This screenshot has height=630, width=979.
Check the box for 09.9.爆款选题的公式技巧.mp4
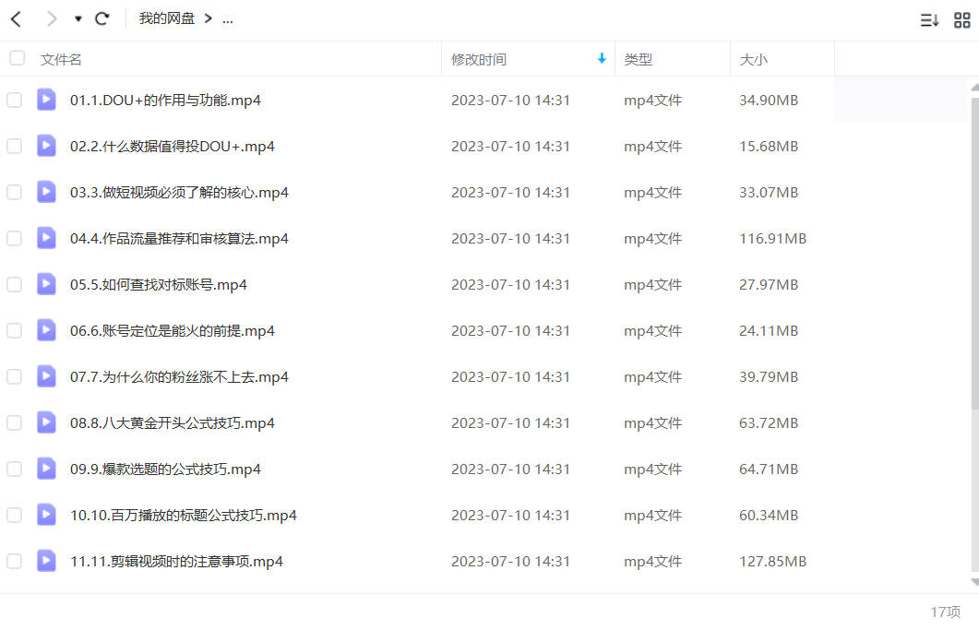15,469
